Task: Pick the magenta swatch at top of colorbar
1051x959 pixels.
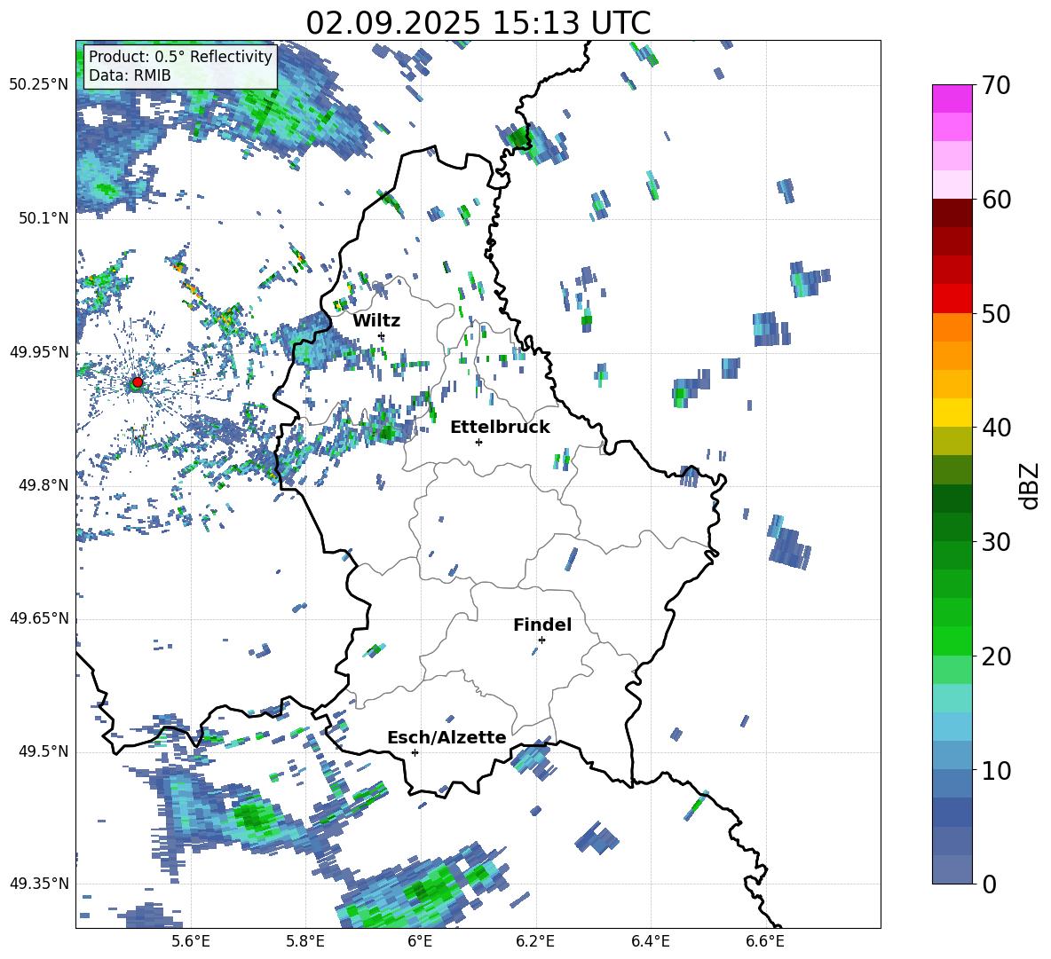Action: [x=952, y=98]
